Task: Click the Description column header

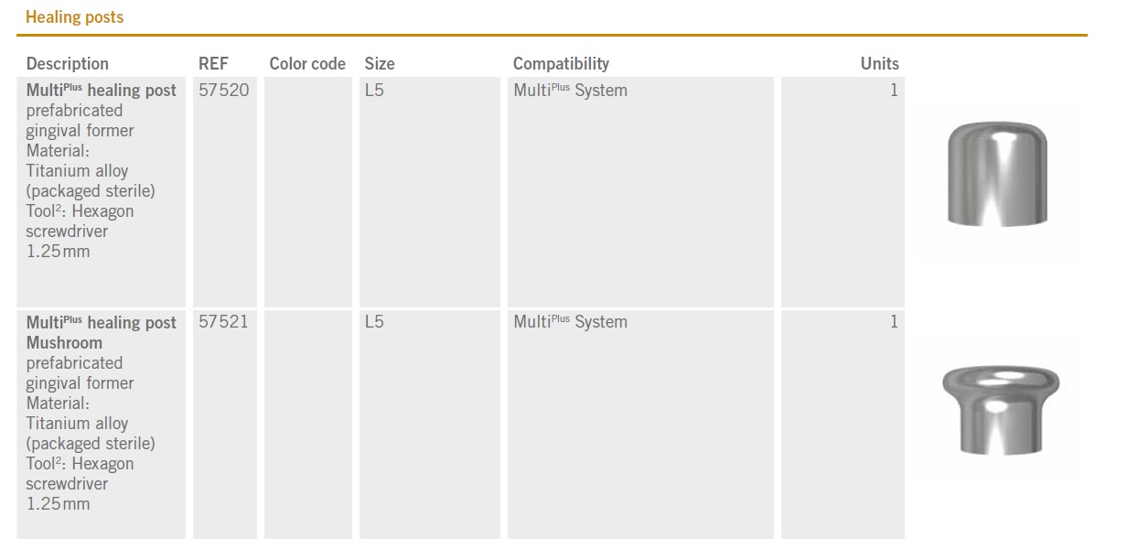Action: [x=67, y=63]
